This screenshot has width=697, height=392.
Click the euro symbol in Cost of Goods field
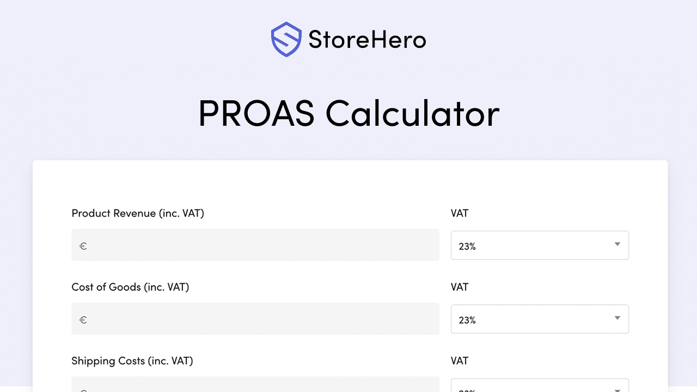pos(83,320)
